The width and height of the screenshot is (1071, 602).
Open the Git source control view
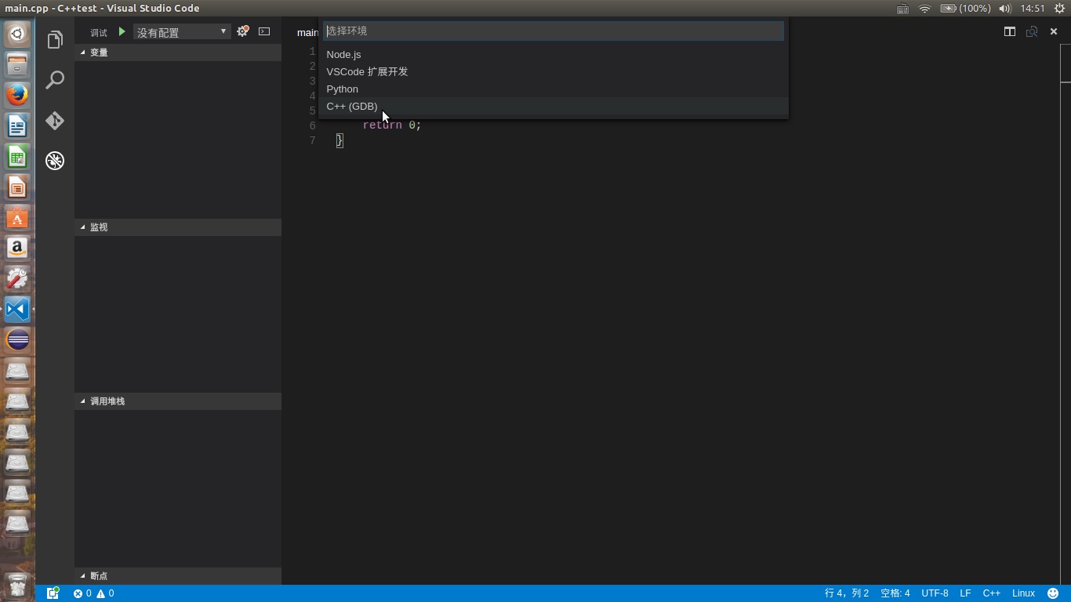(55, 120)
